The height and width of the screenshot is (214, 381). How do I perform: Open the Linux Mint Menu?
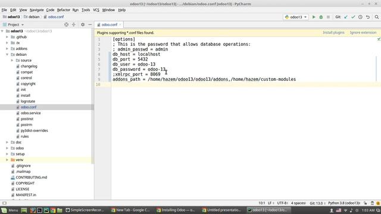coord(10,210)
